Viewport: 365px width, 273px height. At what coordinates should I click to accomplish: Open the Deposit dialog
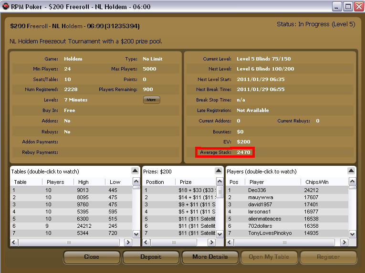coord(151,257)
